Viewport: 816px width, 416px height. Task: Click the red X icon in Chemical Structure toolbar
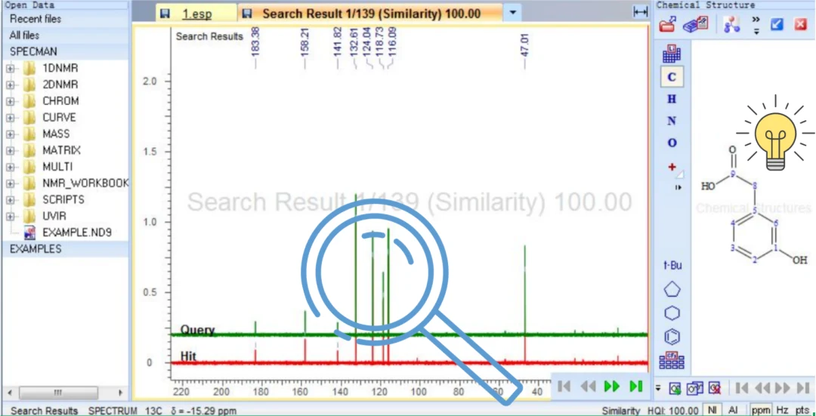coord(800,24)
